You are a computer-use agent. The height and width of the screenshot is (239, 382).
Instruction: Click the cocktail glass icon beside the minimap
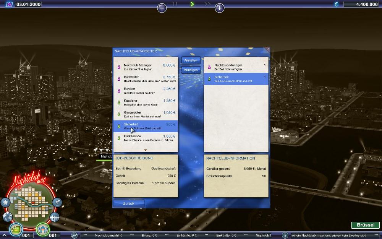click(57, 202)
